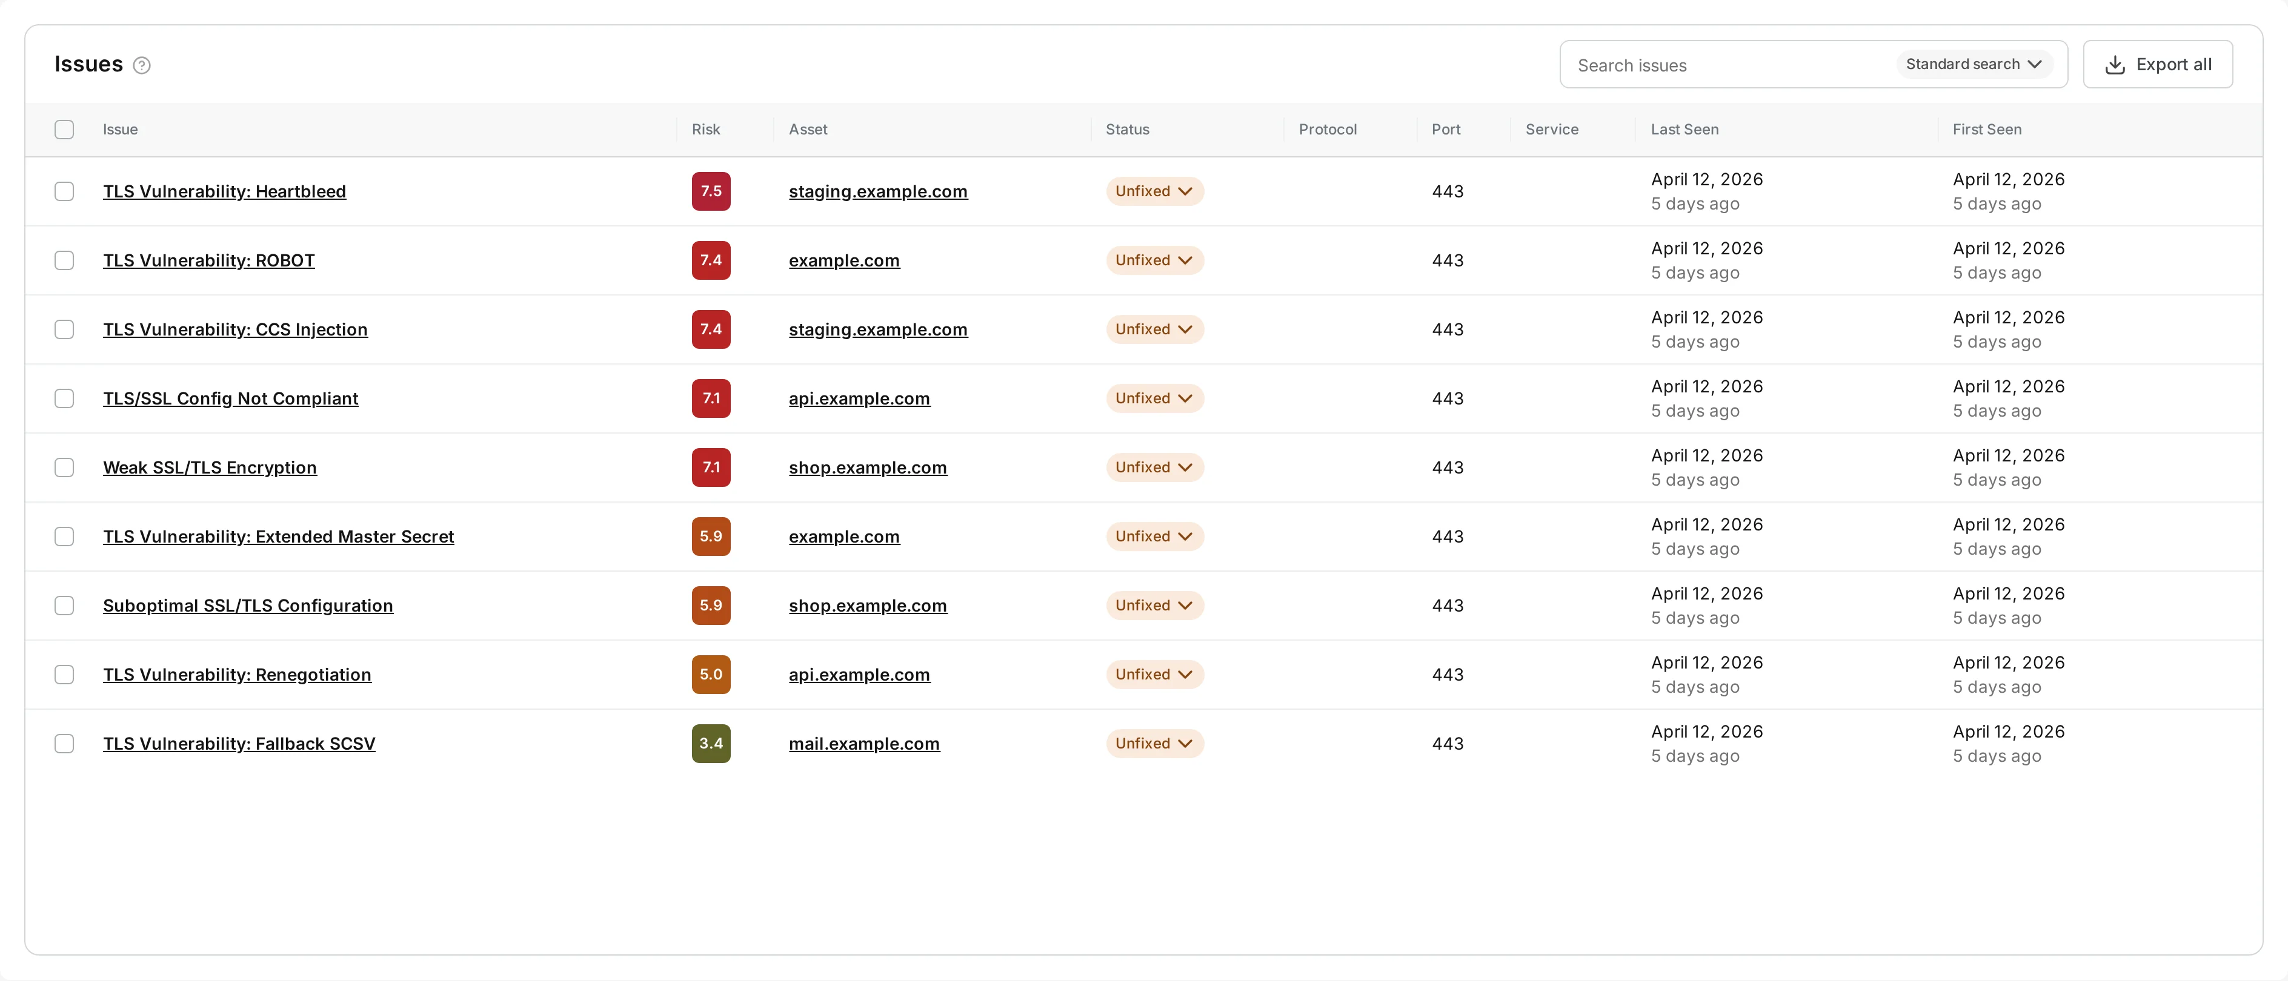Open mail.example.com asset link
Viewport: 2288px width, 981px height.
863,744
